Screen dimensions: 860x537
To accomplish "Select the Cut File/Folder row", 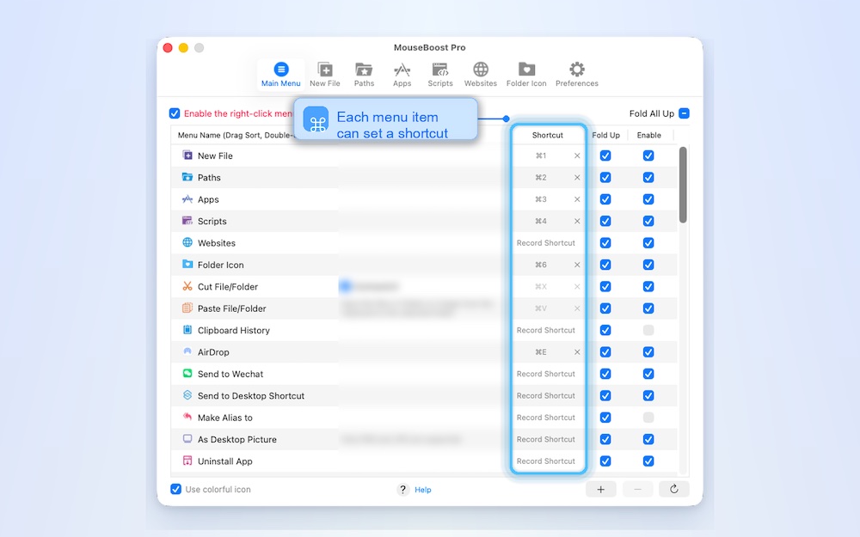I will [424, 287].
